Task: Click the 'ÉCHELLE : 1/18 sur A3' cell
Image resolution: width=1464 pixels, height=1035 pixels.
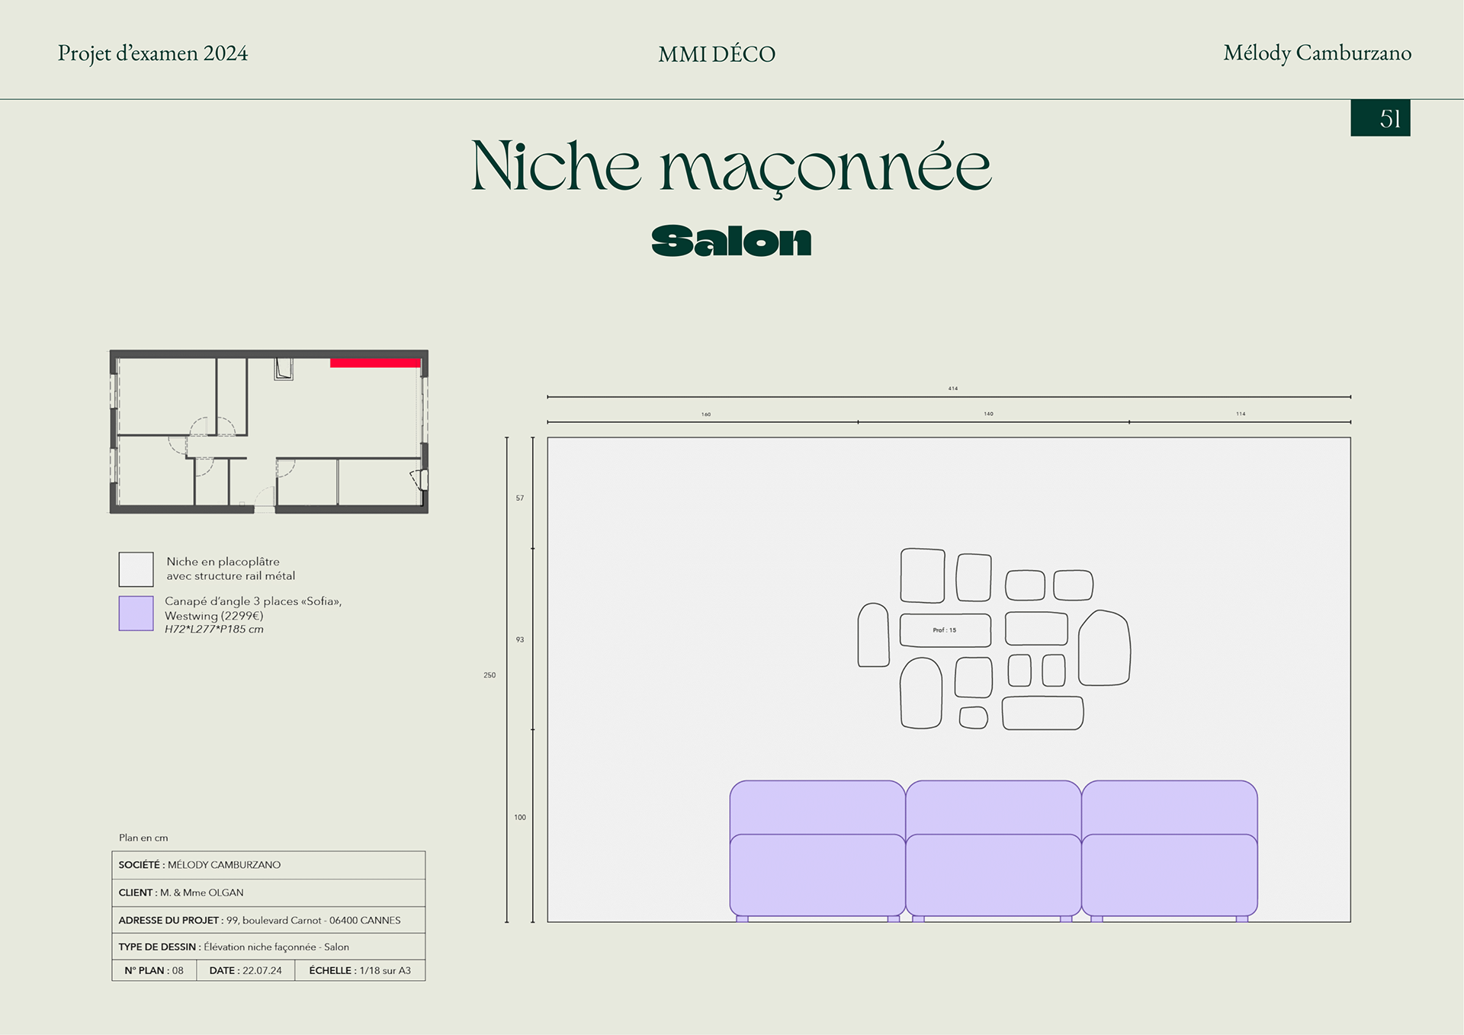Action: [x=360, y=970]
